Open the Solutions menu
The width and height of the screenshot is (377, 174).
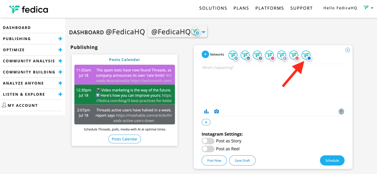click(213, 8)
